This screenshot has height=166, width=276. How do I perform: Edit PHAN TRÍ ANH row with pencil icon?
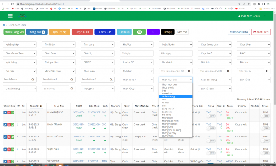pyautogui.click(x=5, y=125)
